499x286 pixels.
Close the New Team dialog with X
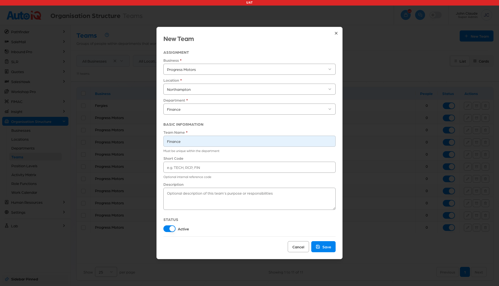(336, 33)
